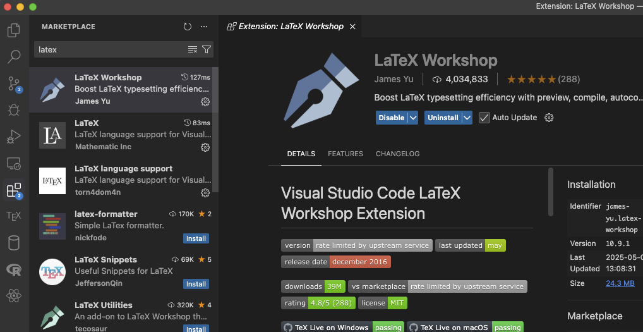This screenshot has width=643, height=332.
Task: Install the LaTeX Utilities extension
Action: [196, 329]
